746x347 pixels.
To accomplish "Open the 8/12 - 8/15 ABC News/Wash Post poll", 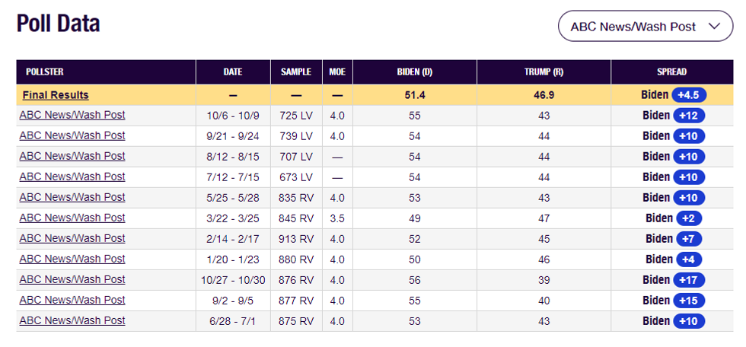I will point(72,156).
